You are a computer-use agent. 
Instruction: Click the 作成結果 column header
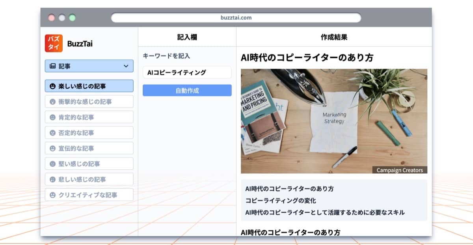pos(334,37)
